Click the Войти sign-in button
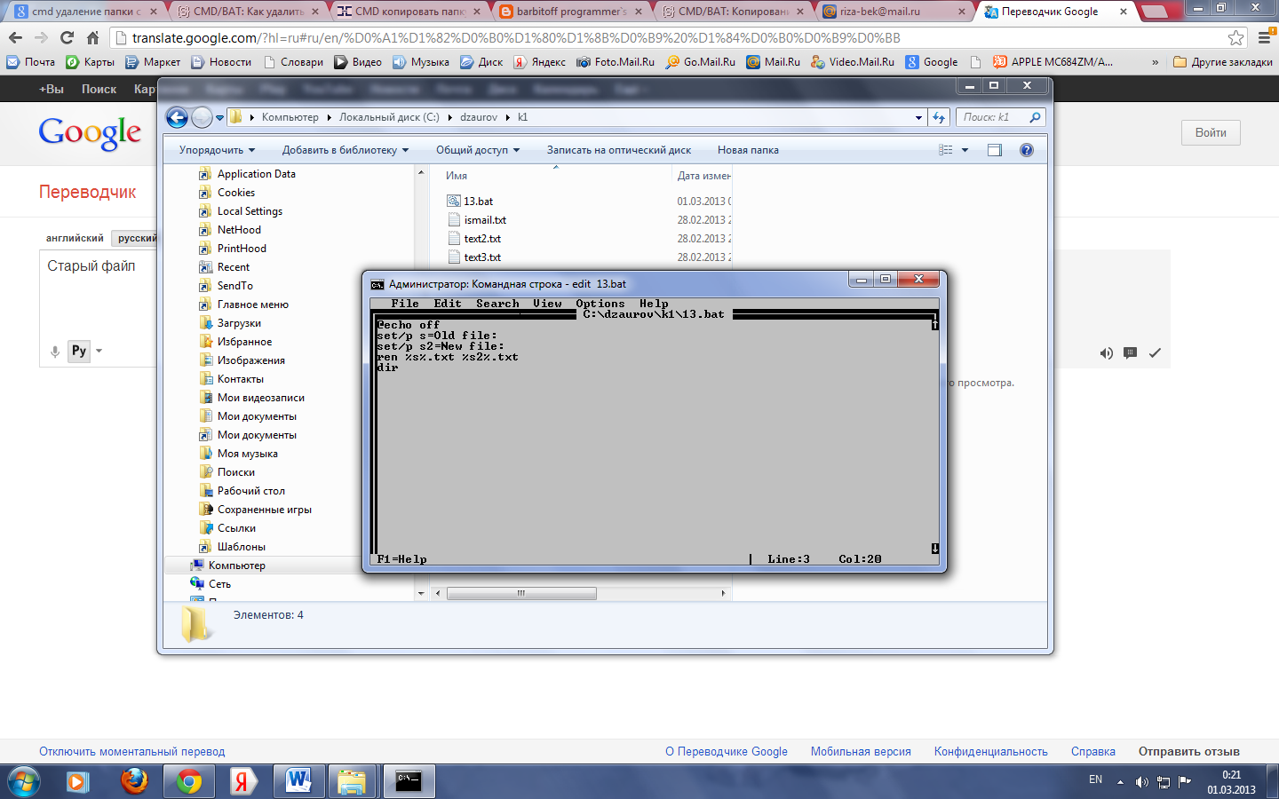This screenshot has height=799, width=1279. point(1211,132)
